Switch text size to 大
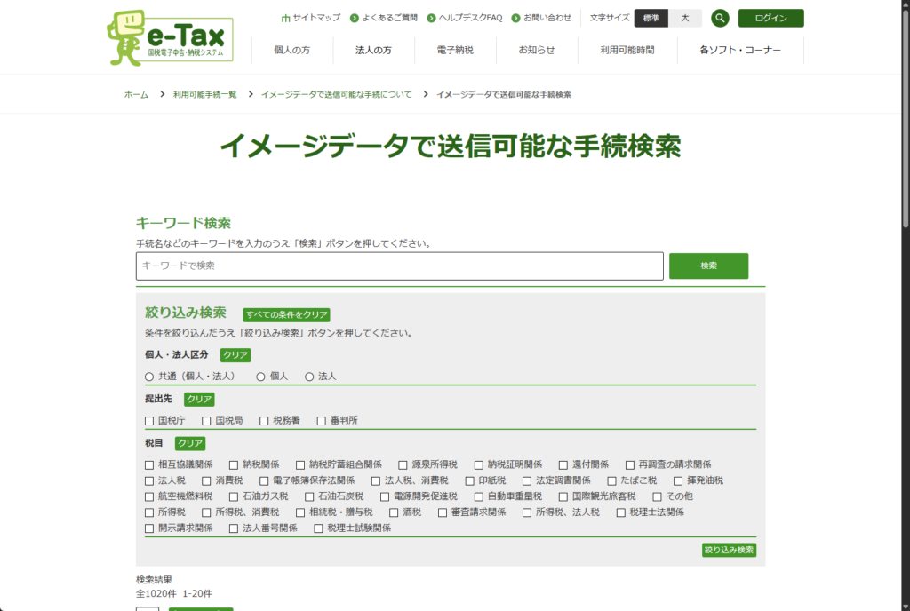This screenshot has width=910, height=611. (684, 18)
